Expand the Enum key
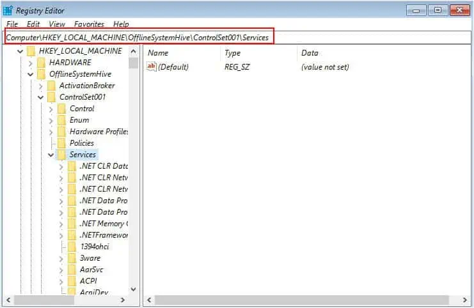This screenshot has width=474, height=308. pyautogui.click(x=51, y=121)
